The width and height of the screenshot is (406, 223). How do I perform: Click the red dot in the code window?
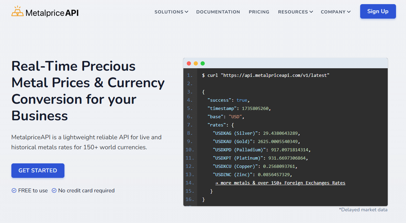pyautogui.click(x=189, y=63)
